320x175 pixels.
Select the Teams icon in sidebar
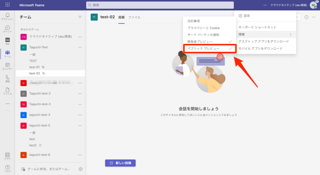point(7,54)
